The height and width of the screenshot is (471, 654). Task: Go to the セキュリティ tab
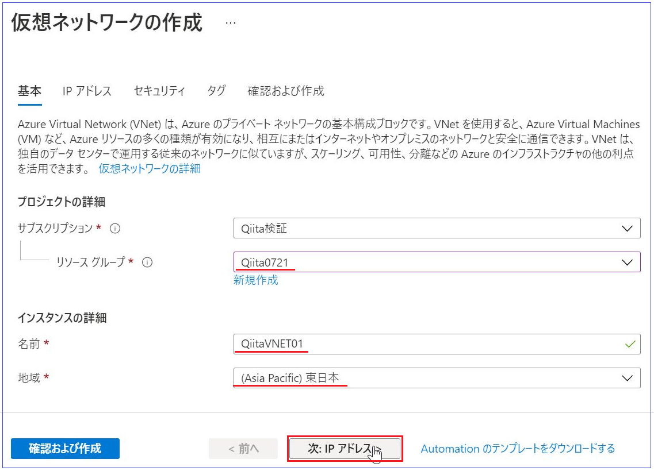coord(159,91)
